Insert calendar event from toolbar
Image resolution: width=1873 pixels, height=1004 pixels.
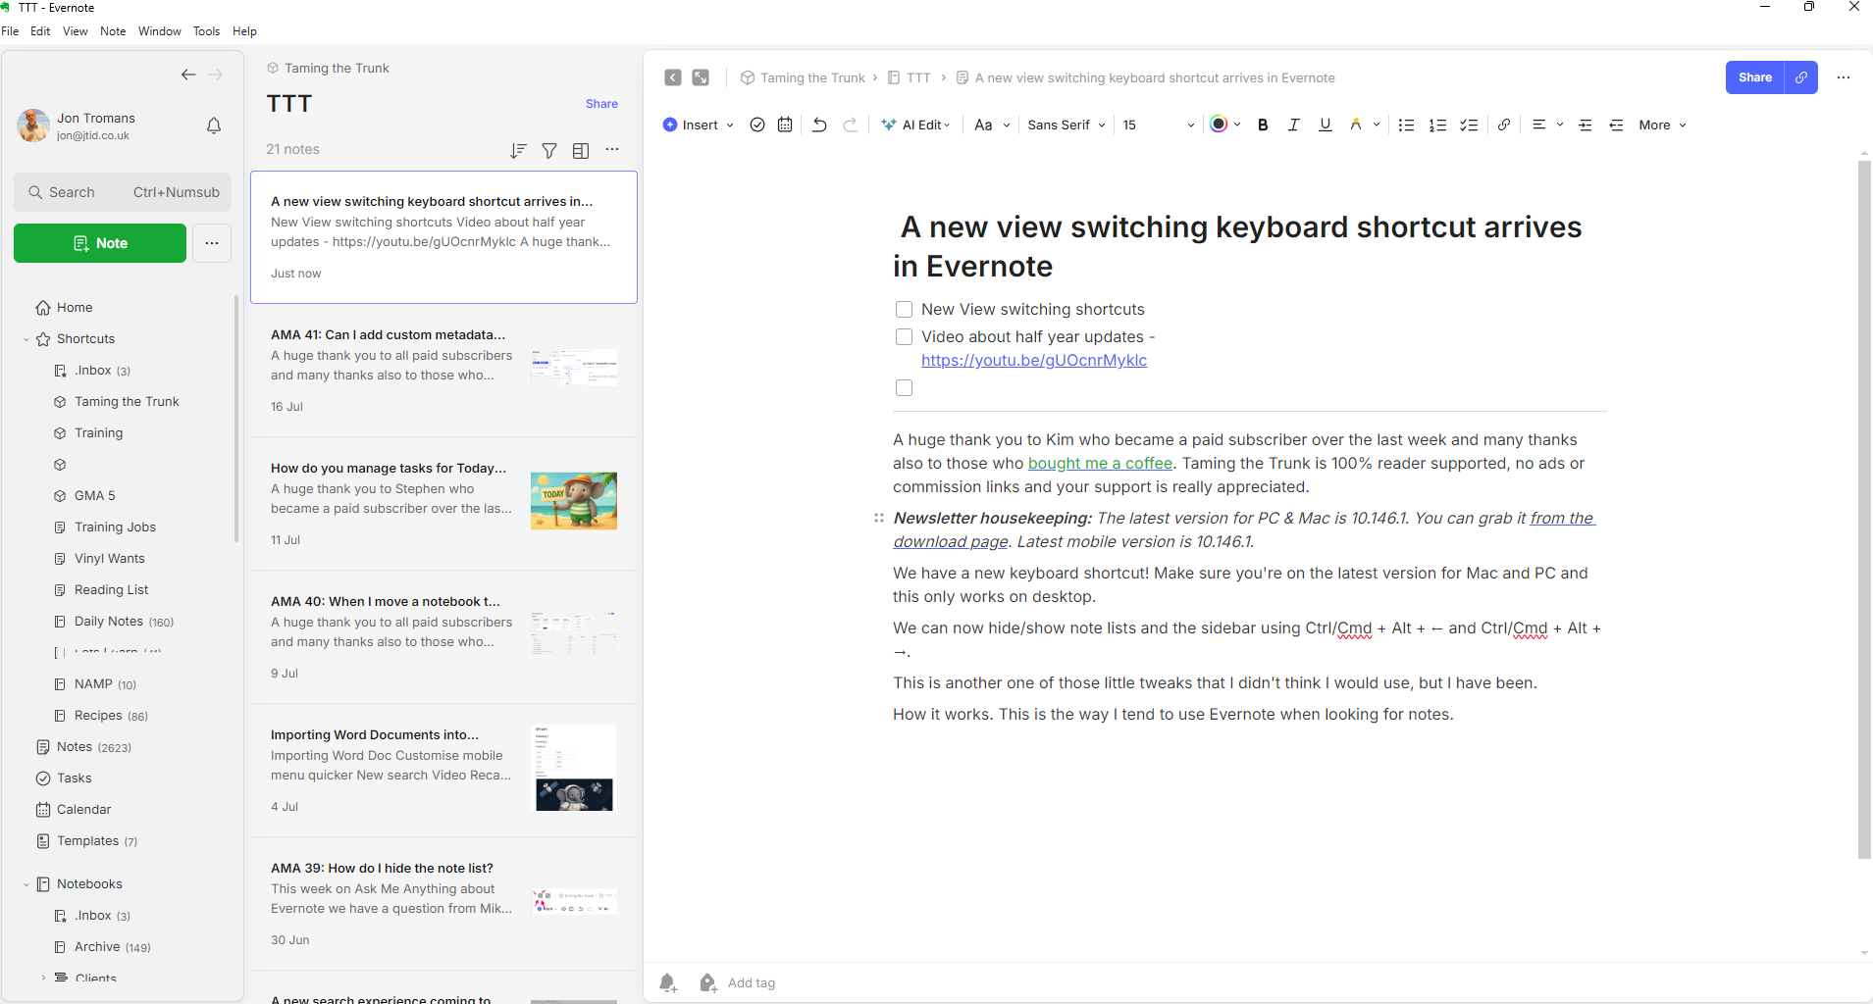pyautogui.click(x=785, y=125)
